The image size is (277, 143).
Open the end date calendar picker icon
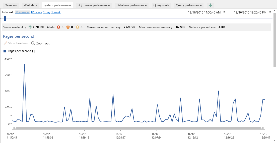point(269,12)
